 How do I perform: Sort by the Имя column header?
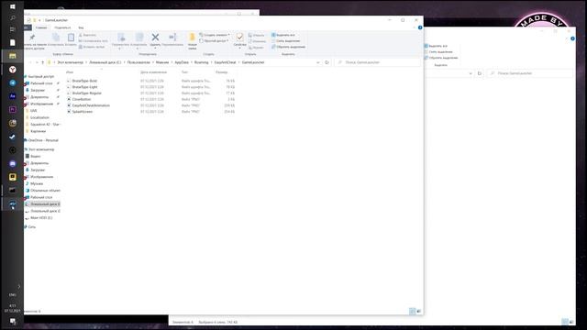[x=70, y=71]
